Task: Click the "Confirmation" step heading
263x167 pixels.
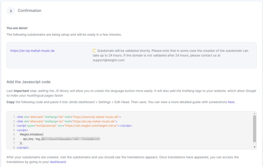Action: 30,11
